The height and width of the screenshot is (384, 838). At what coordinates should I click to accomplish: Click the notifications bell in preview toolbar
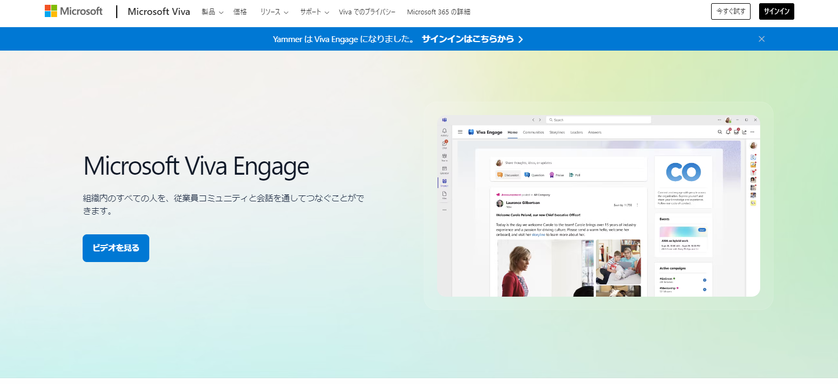[x=728, y=132]
